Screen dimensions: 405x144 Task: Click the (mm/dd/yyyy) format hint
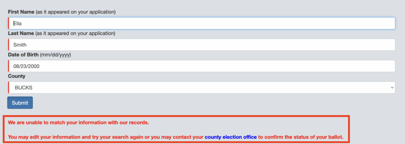[55, 55]
